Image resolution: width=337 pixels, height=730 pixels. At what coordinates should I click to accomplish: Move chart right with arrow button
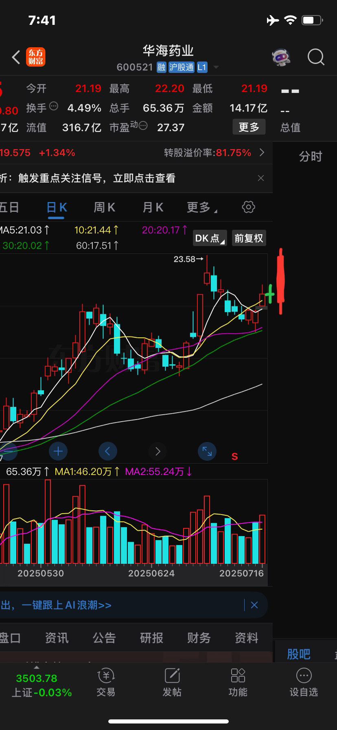point(158,451)
